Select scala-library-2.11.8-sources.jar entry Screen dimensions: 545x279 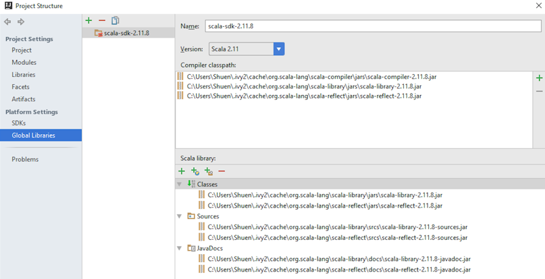coord(337,227)
